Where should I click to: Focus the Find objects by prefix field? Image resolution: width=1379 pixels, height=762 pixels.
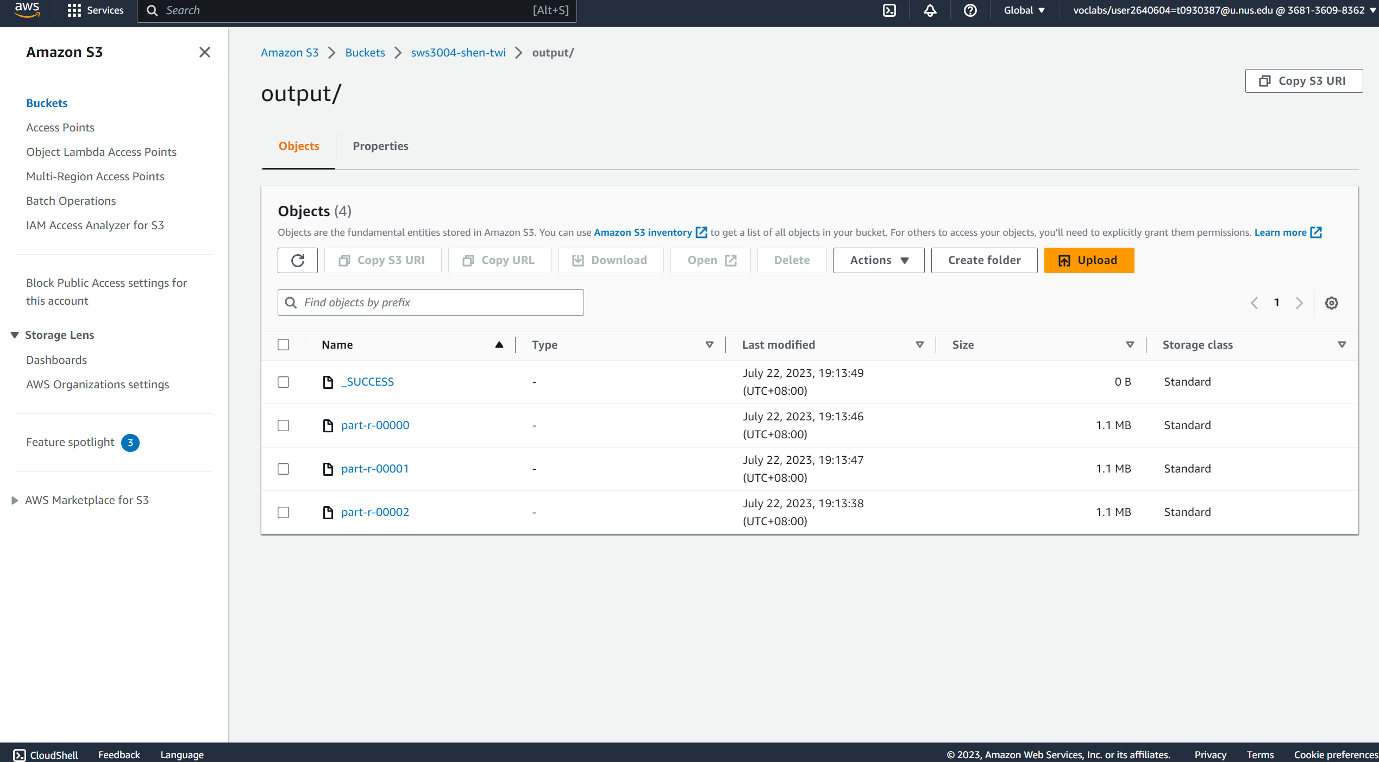[x=431, y=303]
